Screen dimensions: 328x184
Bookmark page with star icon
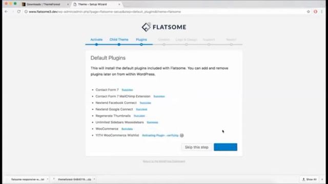[309, 12]
